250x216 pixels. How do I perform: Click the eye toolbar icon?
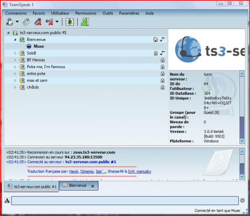(x=70, y=22)
